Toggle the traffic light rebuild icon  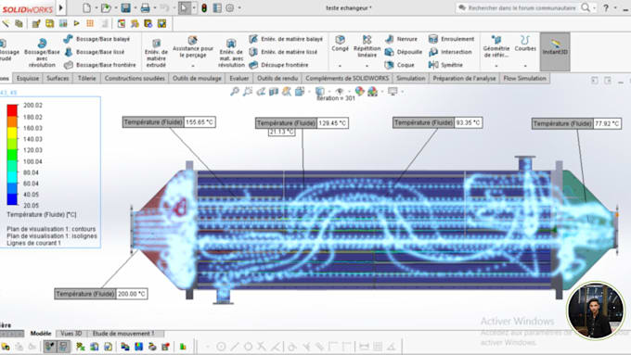pos(204,7)
